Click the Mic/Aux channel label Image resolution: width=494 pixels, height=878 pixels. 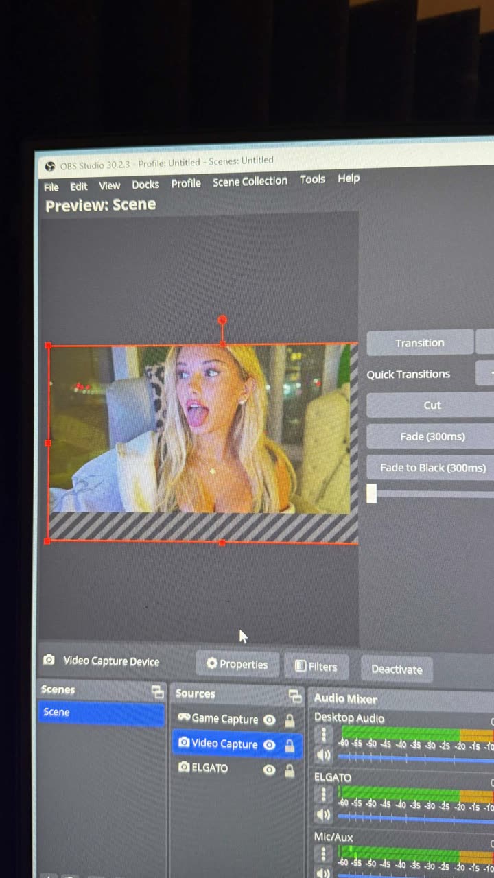pos(332,838)
